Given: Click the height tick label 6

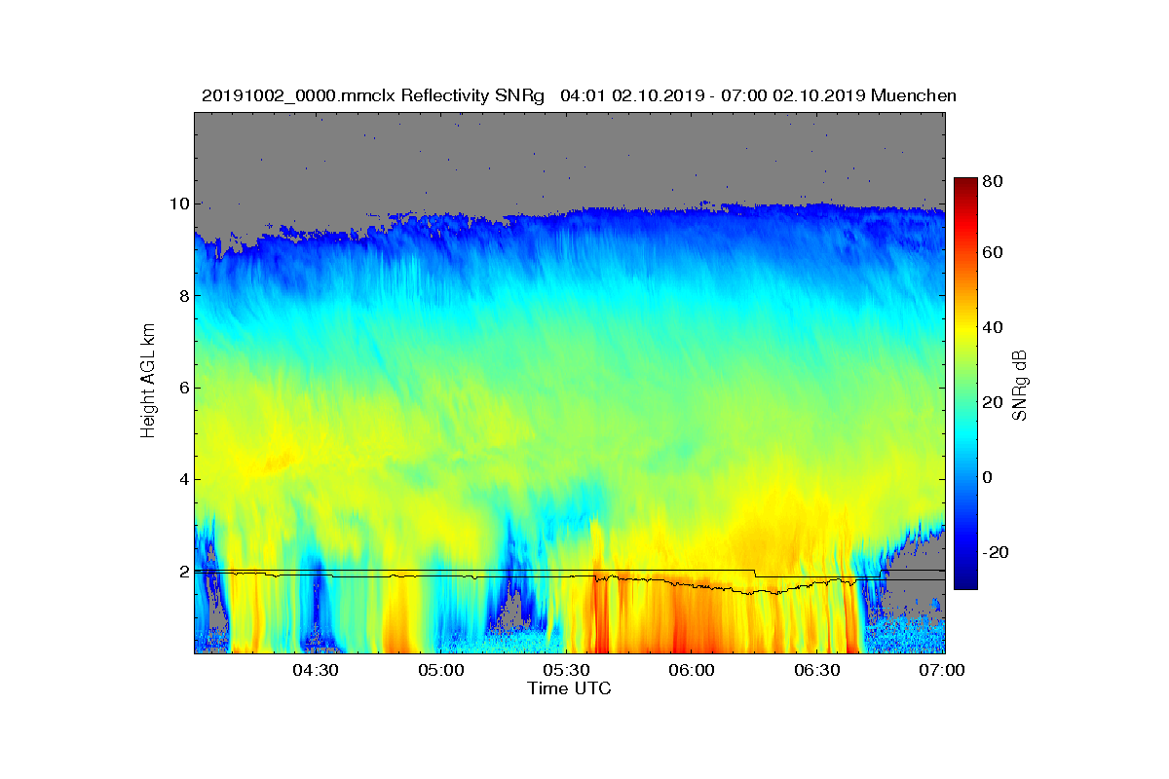Looking at the screenshot, I should 185,388.
